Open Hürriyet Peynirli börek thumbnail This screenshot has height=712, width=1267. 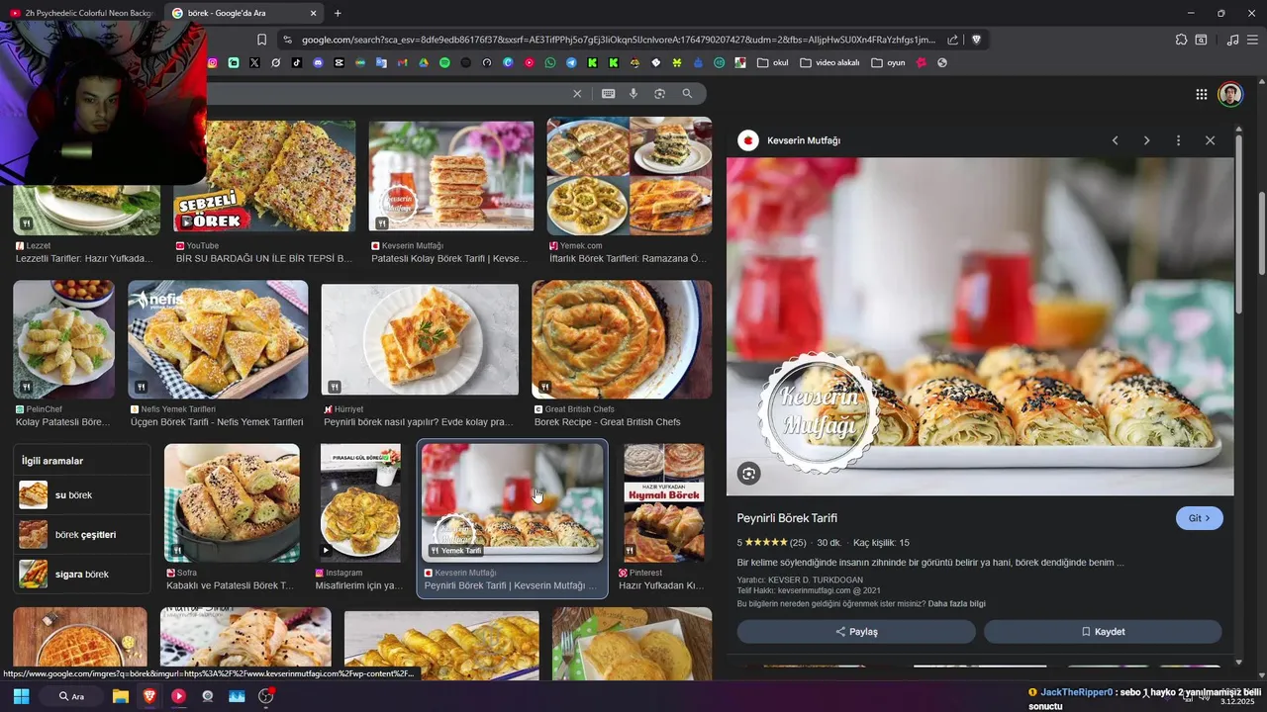420,341
